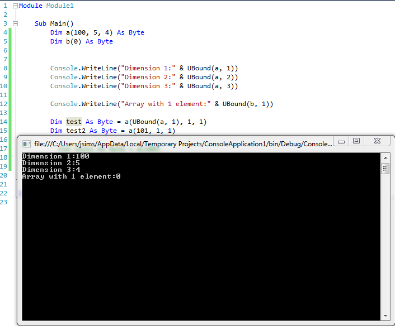The image size is (395, 326).
Task: Click 'b(0)' array declaration on line 5
Action: tap(73, 41)
